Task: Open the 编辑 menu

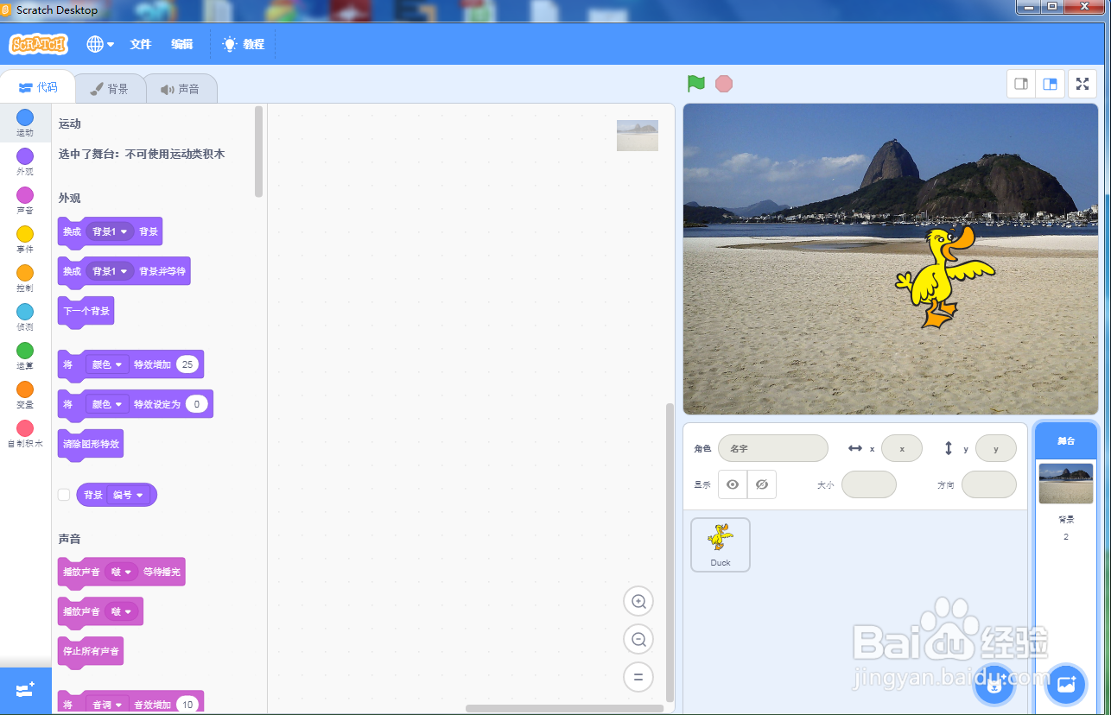Action: tap(182, 44)
